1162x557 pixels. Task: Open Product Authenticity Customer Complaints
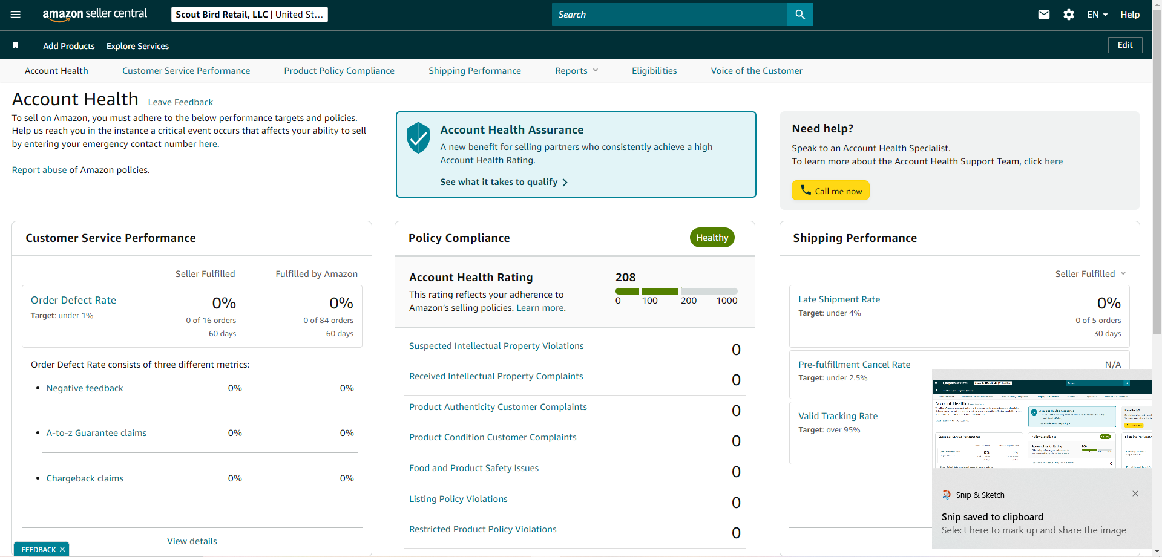(x=498, y=407)
